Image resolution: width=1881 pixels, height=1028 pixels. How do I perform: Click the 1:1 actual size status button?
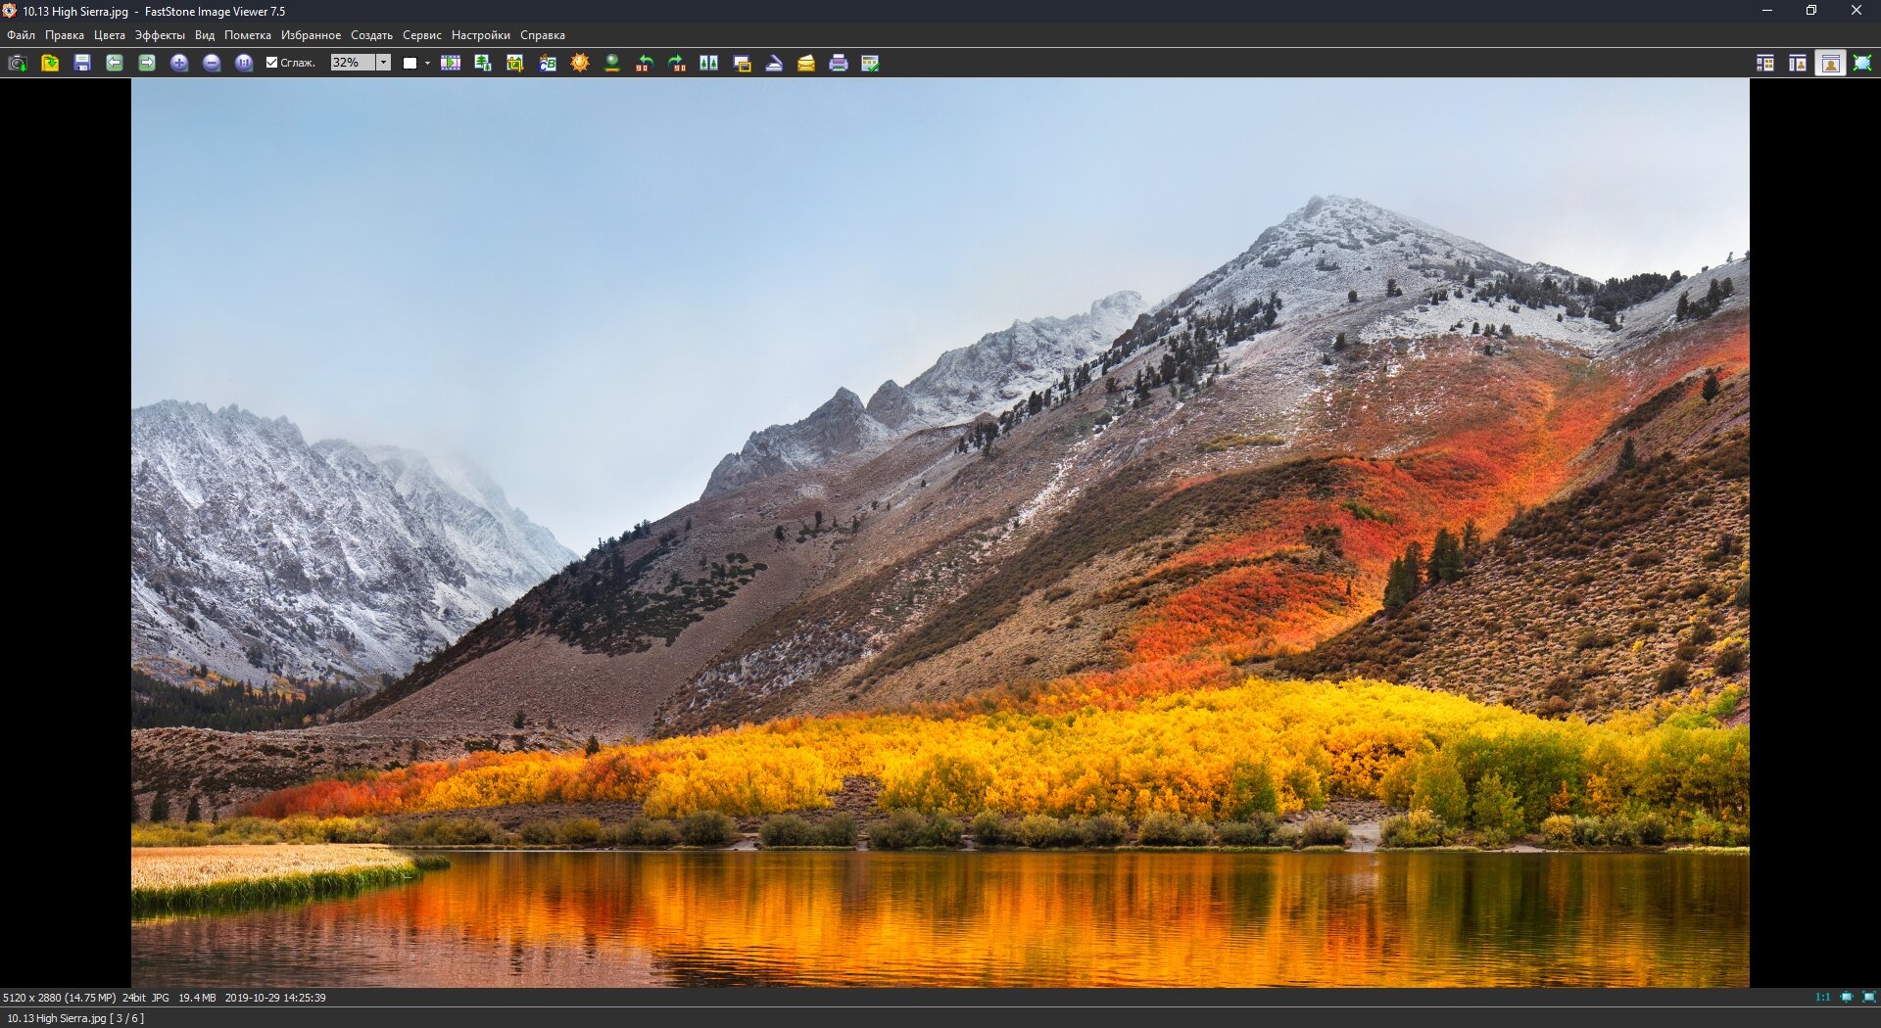tap(1822, 998)
